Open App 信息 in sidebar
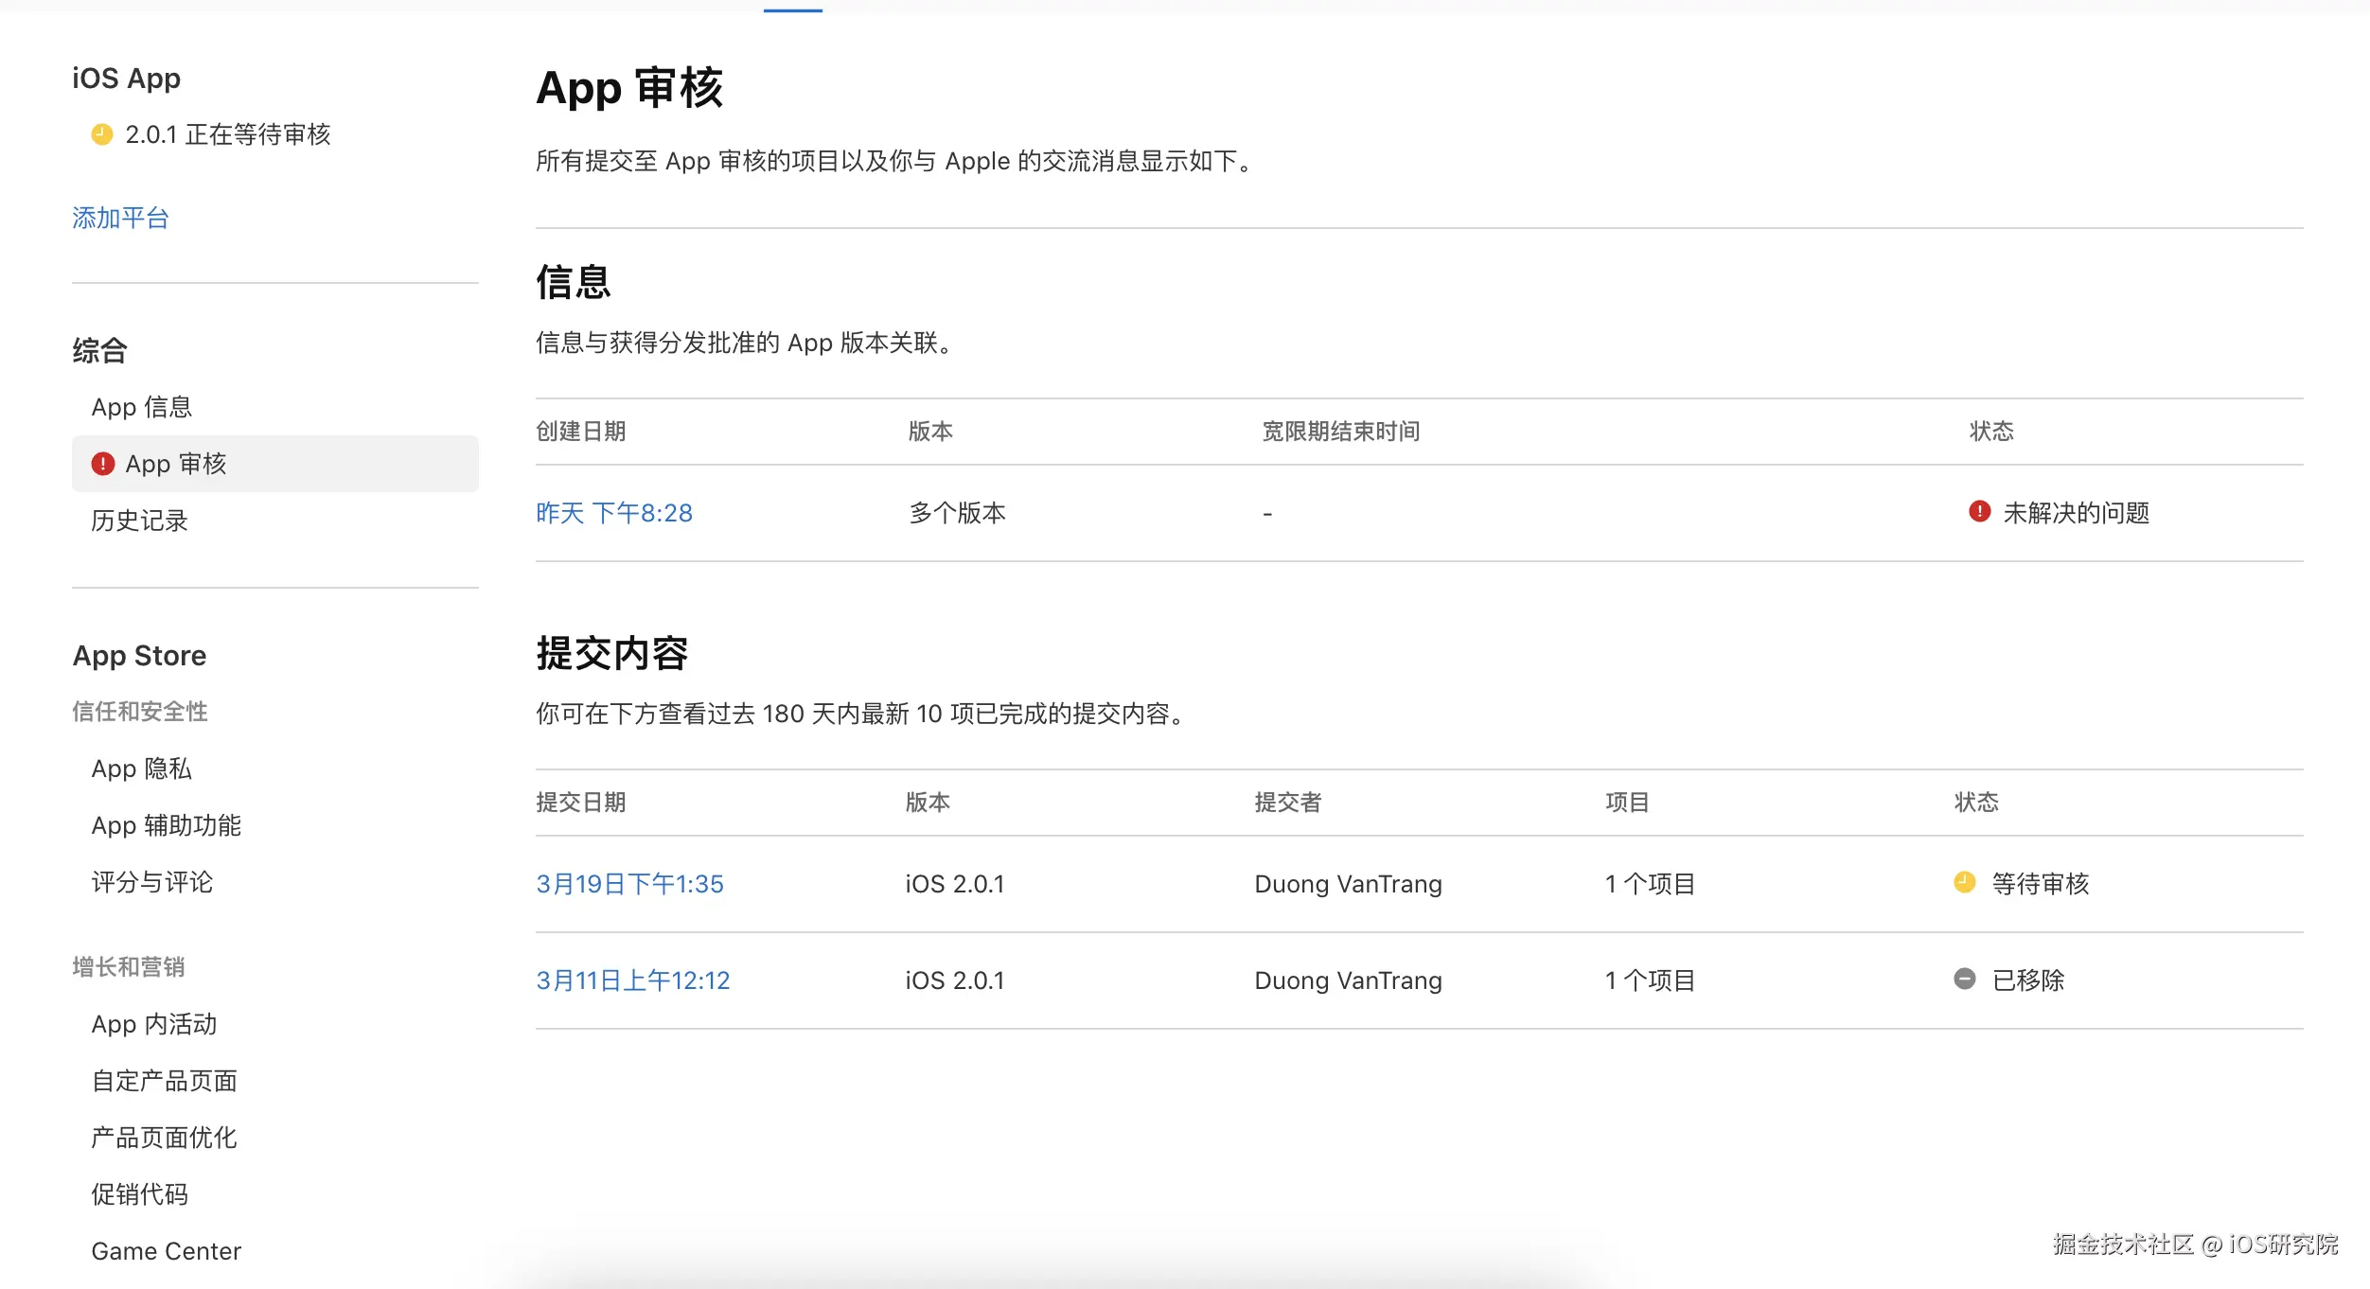2370x1289 pixels. tap(142, 407)
